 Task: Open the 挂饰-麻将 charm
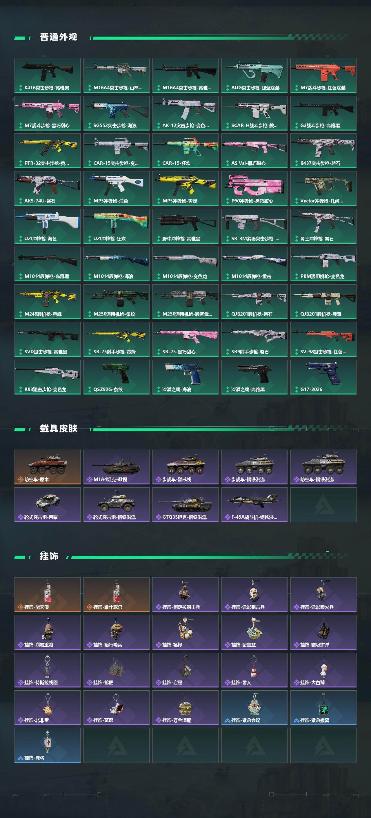point(47,745)
